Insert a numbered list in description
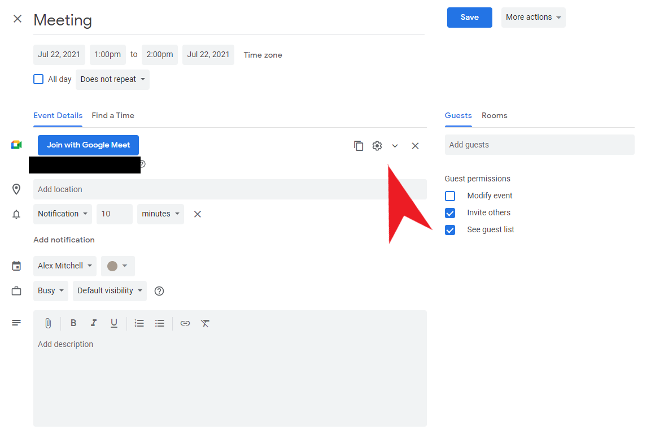The height and width of the screenshot is (447, 664). point(139,323)
